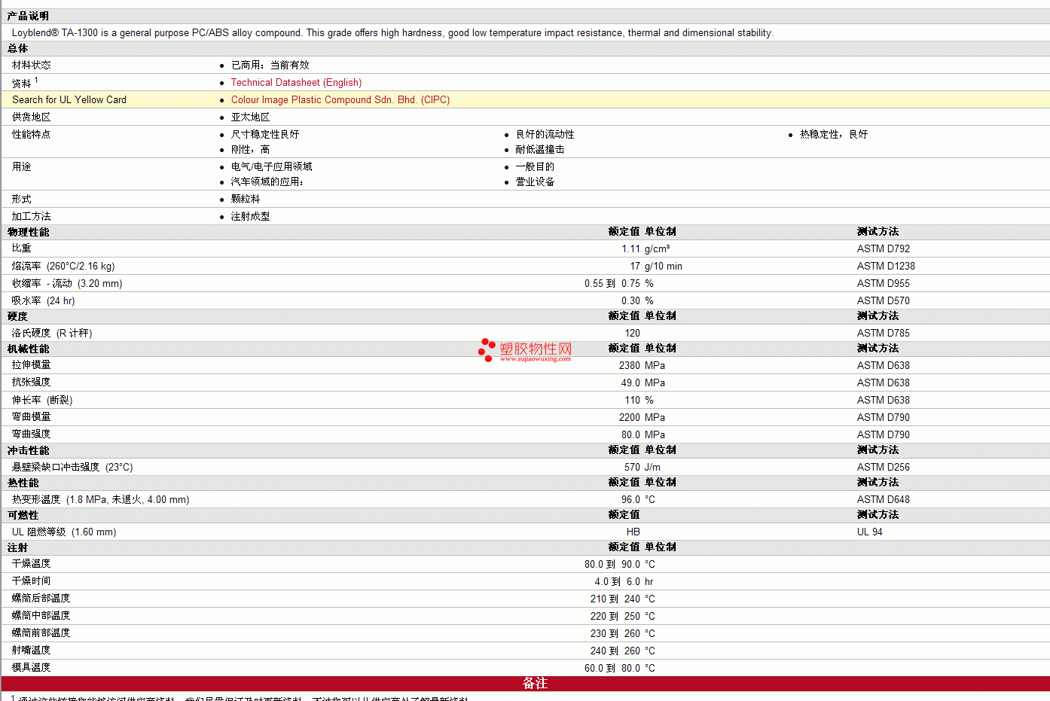
Task: Select the '汽车领域的应用' use item
Action: tap(267, 182)
